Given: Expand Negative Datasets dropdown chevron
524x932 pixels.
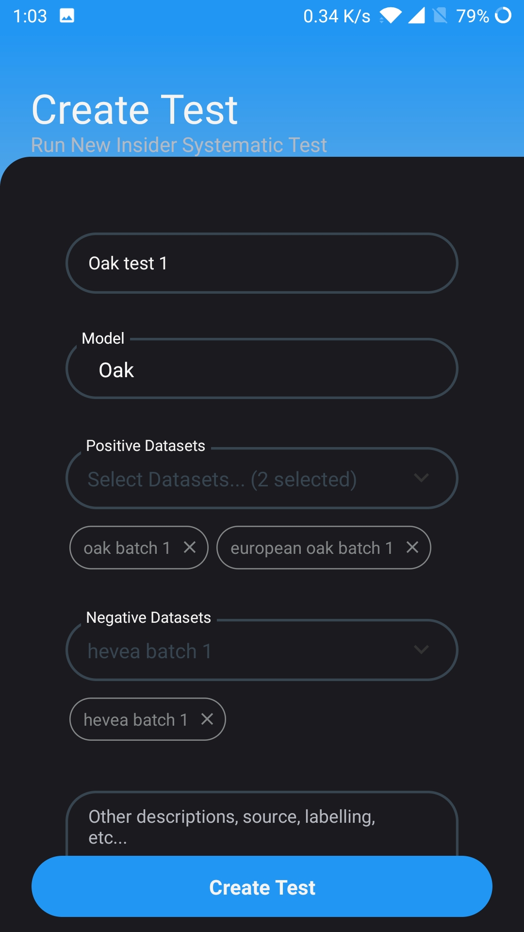Looking at the screenshot, I should (421, 650).
